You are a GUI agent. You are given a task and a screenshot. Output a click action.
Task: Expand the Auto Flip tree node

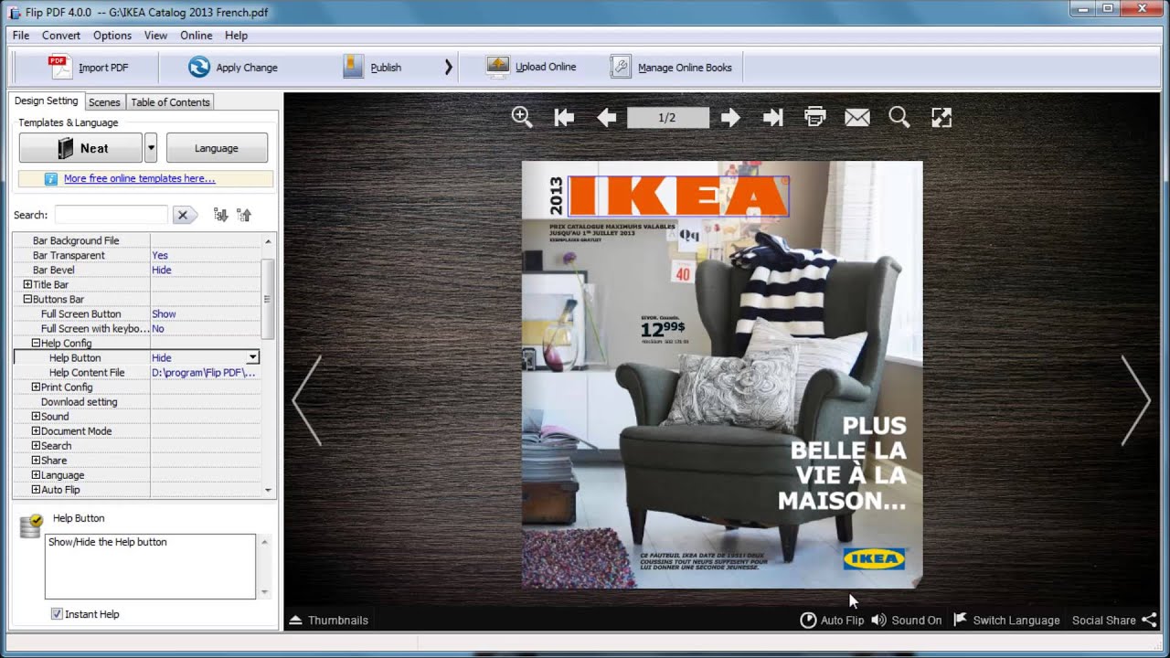[36, 489]
